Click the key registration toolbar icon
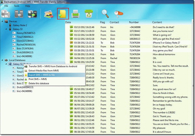This screenshot has width=195, height=136. click(119, 14)
